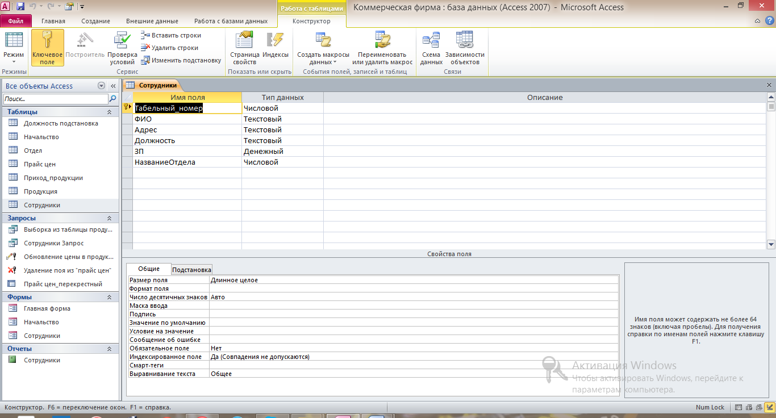This screenshot has height=418, width=776.
Task: Click Изменить подстановку in ribbon
Action: (x=181, y=60)
